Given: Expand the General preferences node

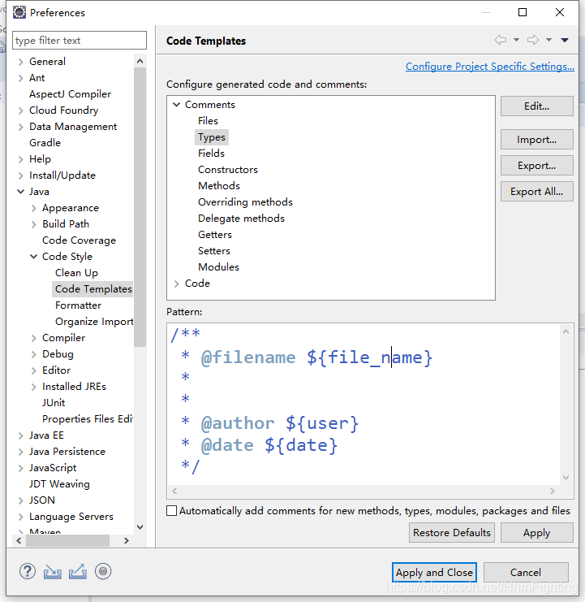Looking at the screenshot, I should click(21, 62).
